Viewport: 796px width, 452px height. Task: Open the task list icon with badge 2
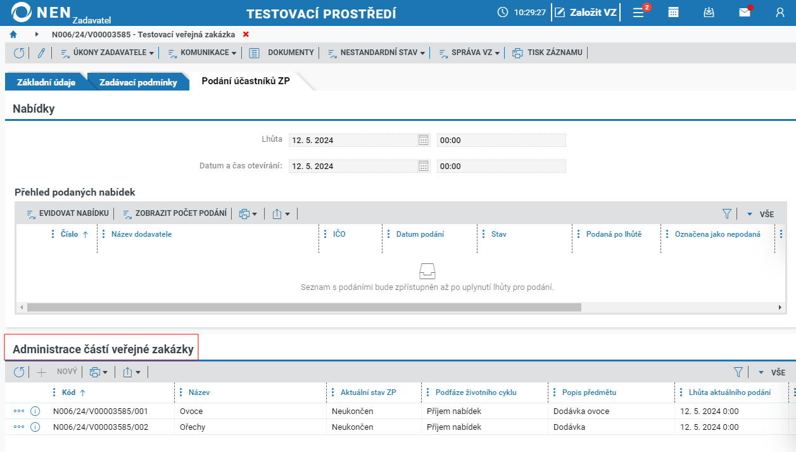(x=639, y=12)
